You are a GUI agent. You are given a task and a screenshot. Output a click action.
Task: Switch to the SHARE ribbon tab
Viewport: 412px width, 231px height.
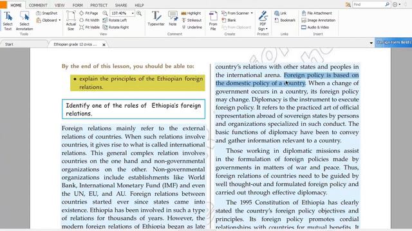(x=121, y=5)
